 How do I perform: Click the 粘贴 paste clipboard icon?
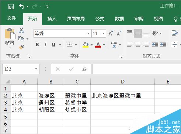click(10, 34)
